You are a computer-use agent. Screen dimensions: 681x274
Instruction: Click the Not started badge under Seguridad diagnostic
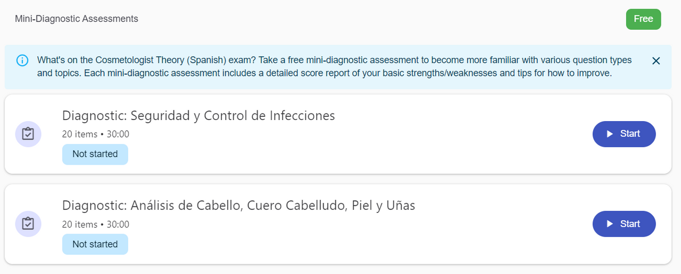click(95, 154)
